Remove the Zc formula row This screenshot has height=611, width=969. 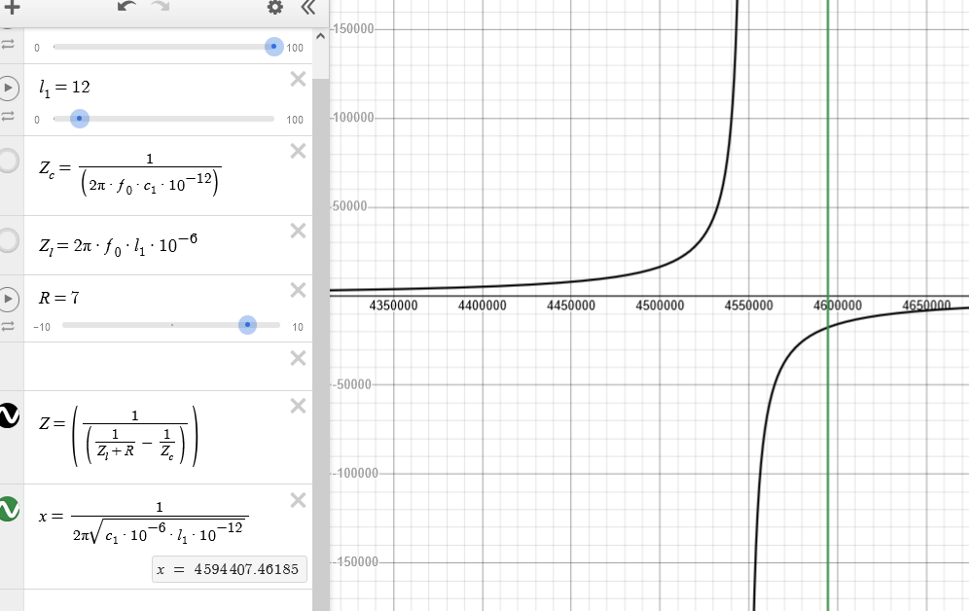[299, 151]
